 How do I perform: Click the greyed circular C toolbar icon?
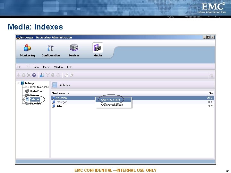(53, 75)
